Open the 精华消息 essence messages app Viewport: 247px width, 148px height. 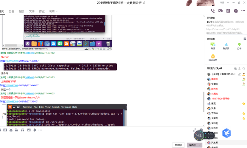click(x=213, y=57)
